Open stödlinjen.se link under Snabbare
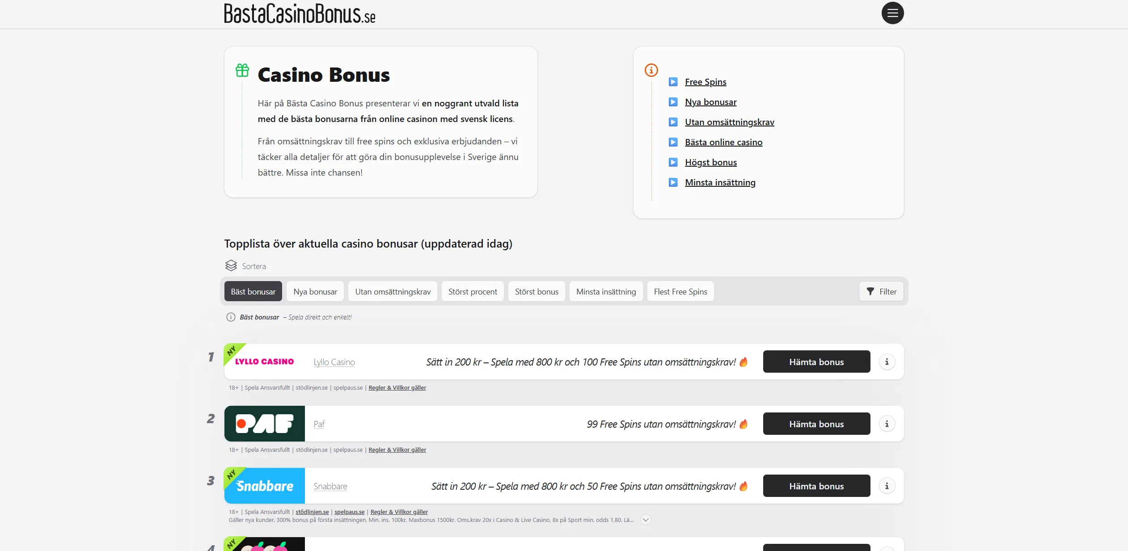 click(x=312, y=512)
